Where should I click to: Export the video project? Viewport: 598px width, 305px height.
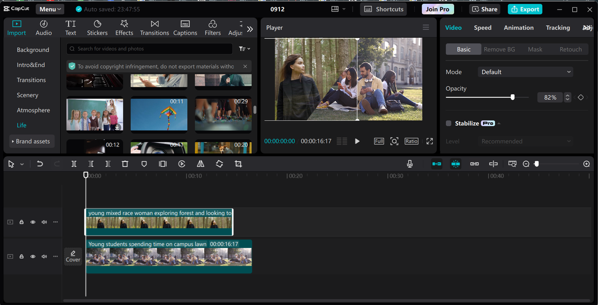[525, 9]
